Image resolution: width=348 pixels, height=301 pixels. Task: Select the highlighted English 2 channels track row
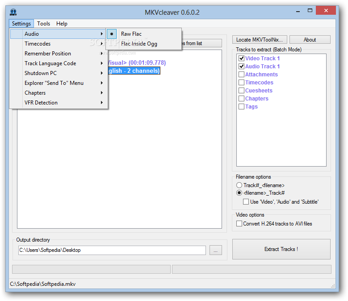(134, 71)
